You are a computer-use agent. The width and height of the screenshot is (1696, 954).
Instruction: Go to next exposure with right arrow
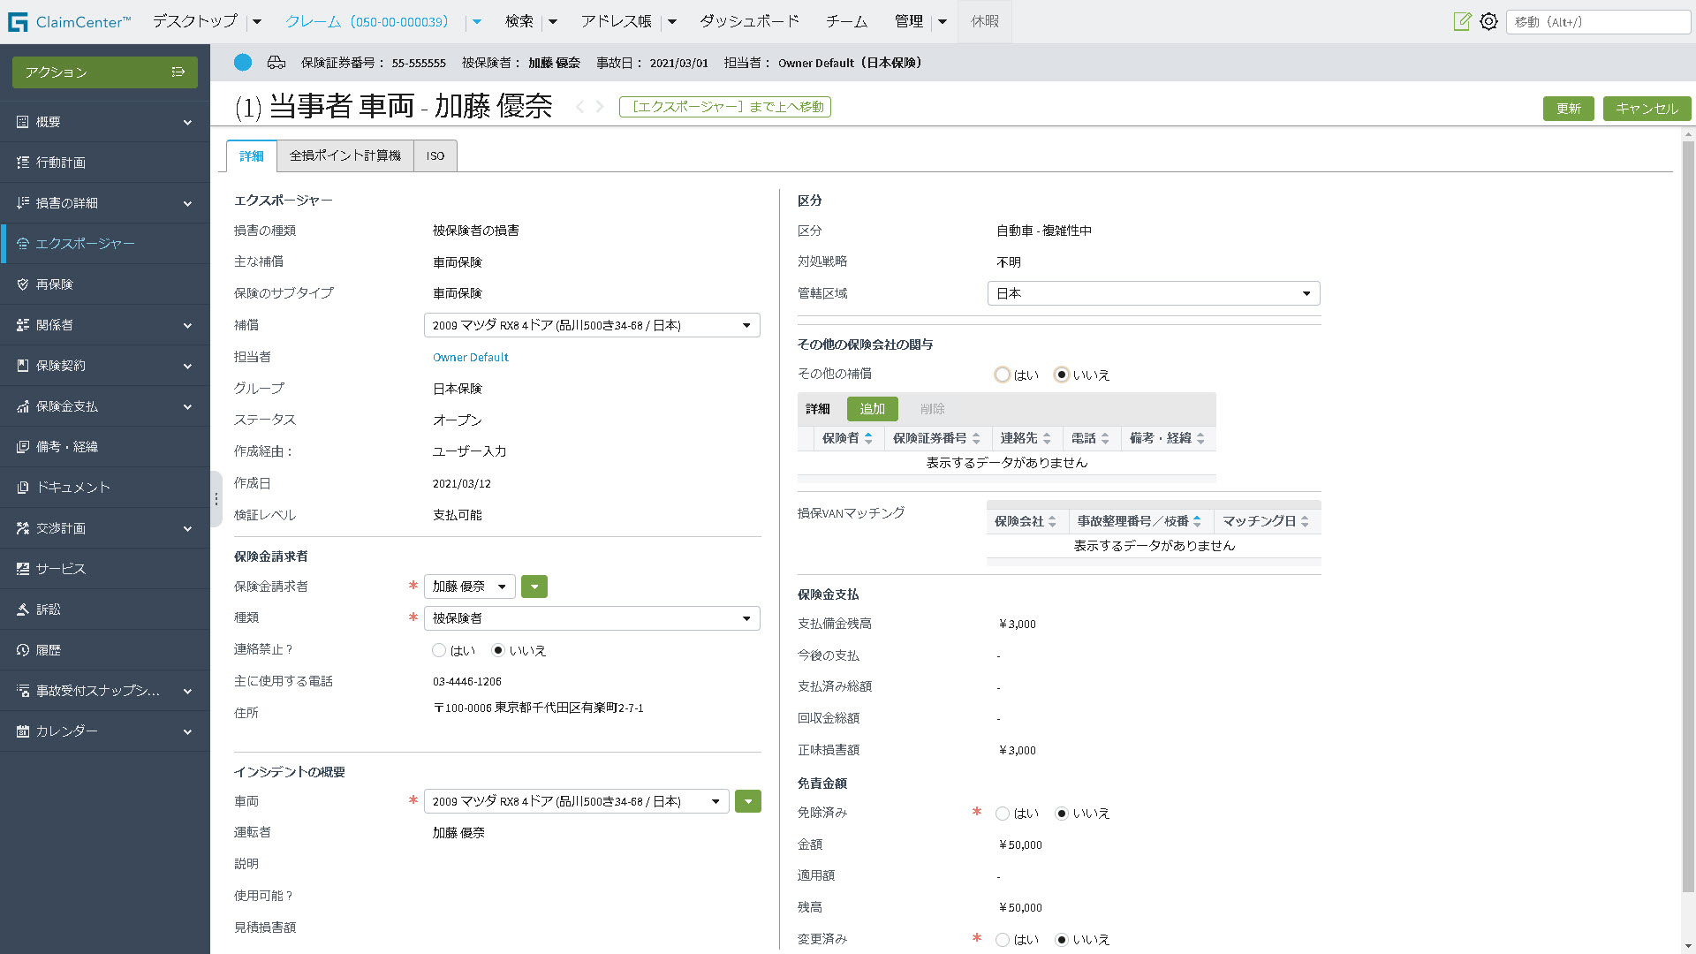point(600,107)
